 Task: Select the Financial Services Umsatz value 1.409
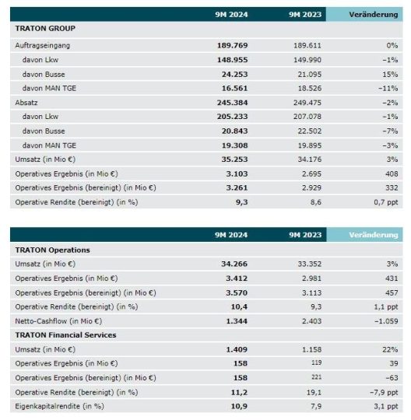[x=237, y=349]
